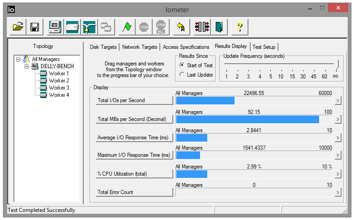Click the Total Error Count button
354x220 pixels.
click(x=134, y=192)
